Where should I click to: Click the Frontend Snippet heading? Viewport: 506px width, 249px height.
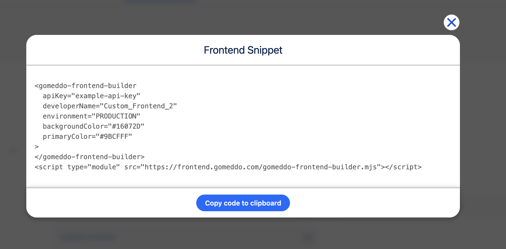[x=243, y=50]
